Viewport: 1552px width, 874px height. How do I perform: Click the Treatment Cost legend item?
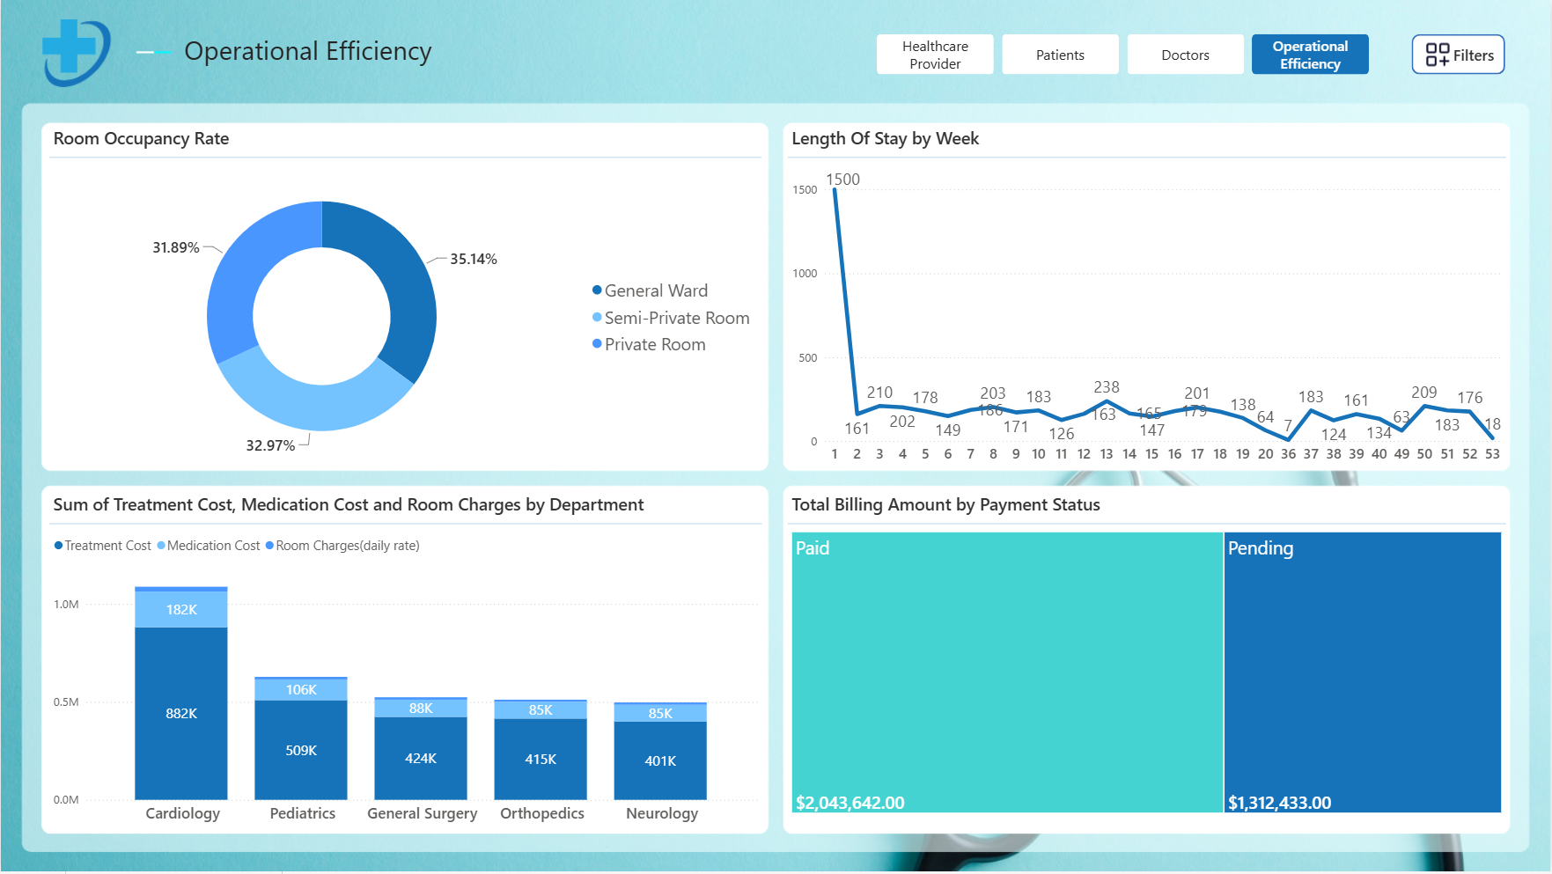[x=103, y=546]
